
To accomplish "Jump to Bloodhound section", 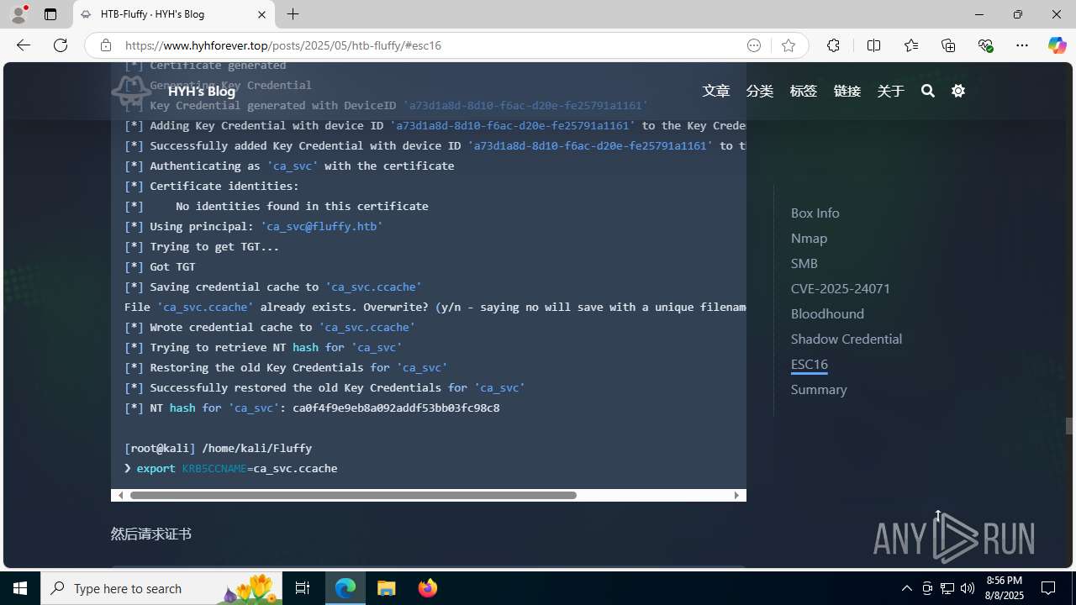I will tap(827, 313).
